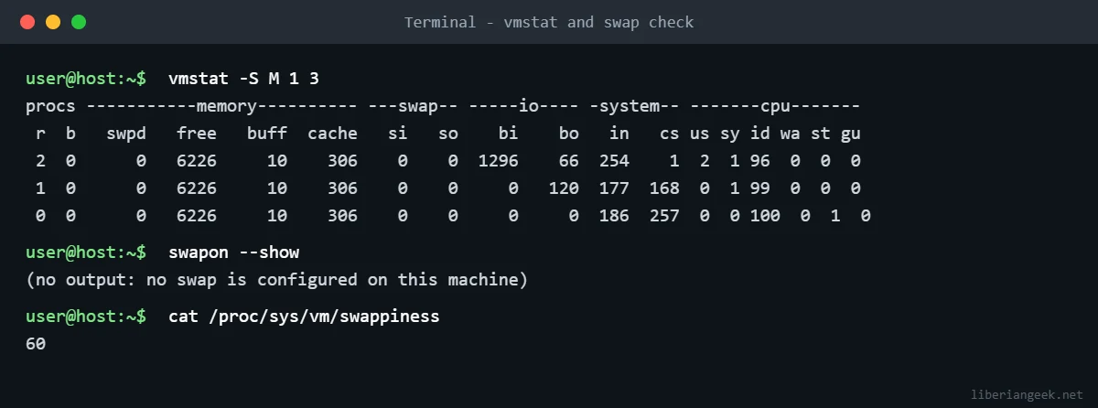
Task: Click the in value 186
Action: (614, 216)
